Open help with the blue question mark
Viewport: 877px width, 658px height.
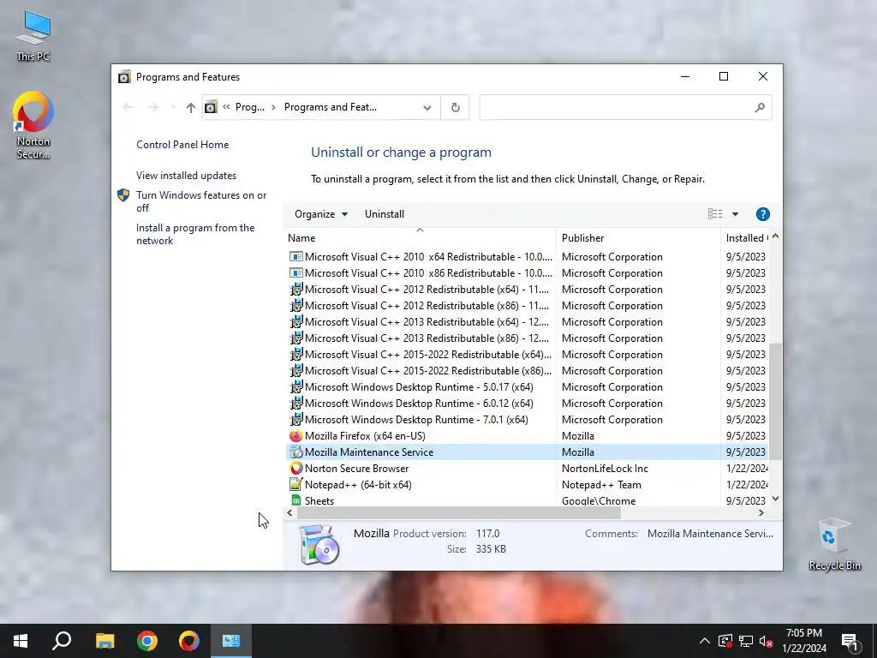762,214
